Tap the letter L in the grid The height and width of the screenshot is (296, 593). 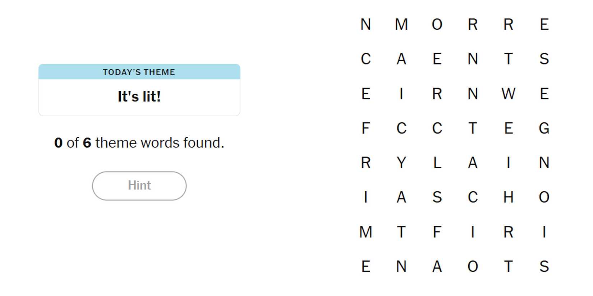point(437,163)
